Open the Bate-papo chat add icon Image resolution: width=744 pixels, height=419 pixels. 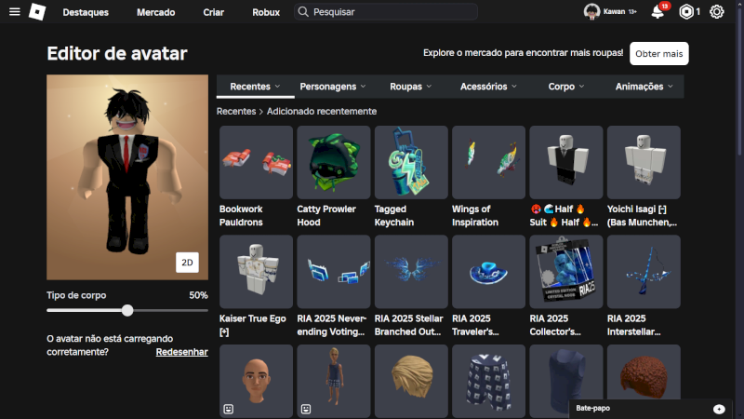click(719, 409)
